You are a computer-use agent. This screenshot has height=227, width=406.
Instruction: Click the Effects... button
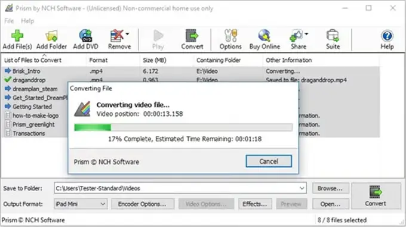[x=255, y=204]
